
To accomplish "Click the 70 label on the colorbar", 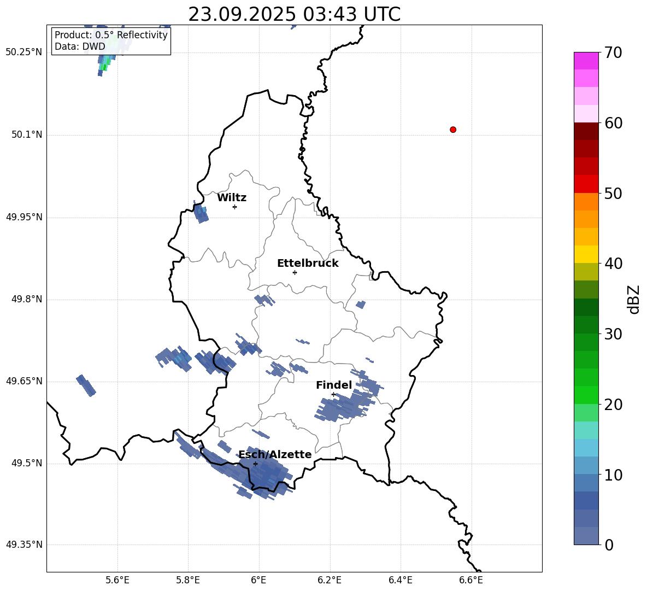I will point(613,53).
